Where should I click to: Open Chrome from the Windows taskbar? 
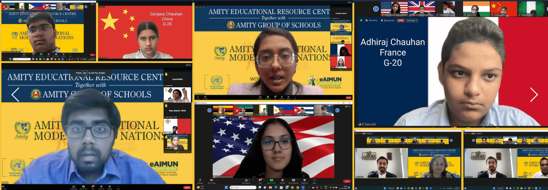coord(292,187)
